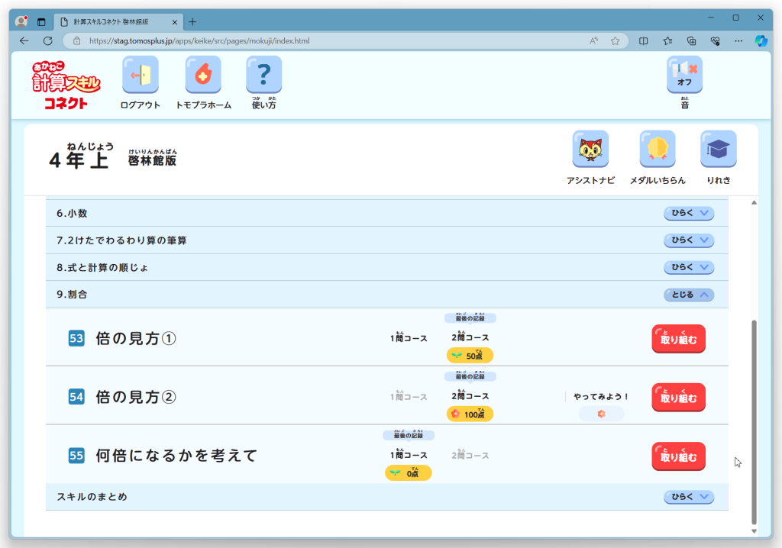Select the 計算スキルコネクト 啓林館版 tab
This screenshot has width=782, height=548.
point(118,22)
